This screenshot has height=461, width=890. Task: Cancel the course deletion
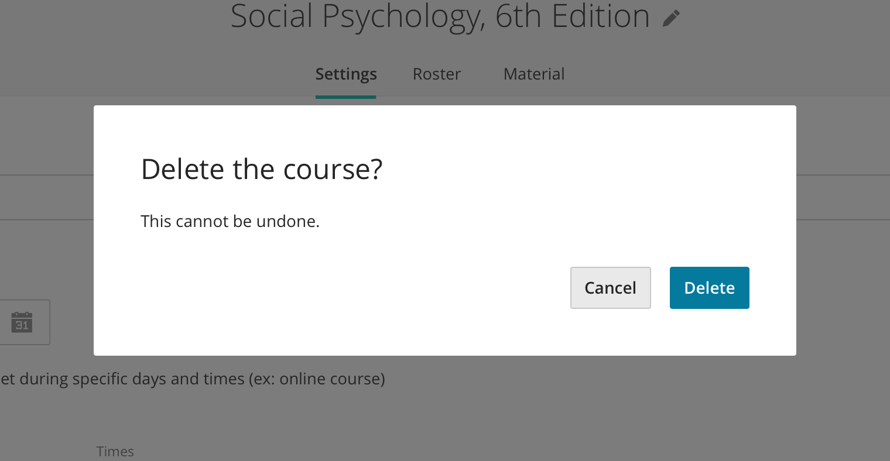(610, 288)
